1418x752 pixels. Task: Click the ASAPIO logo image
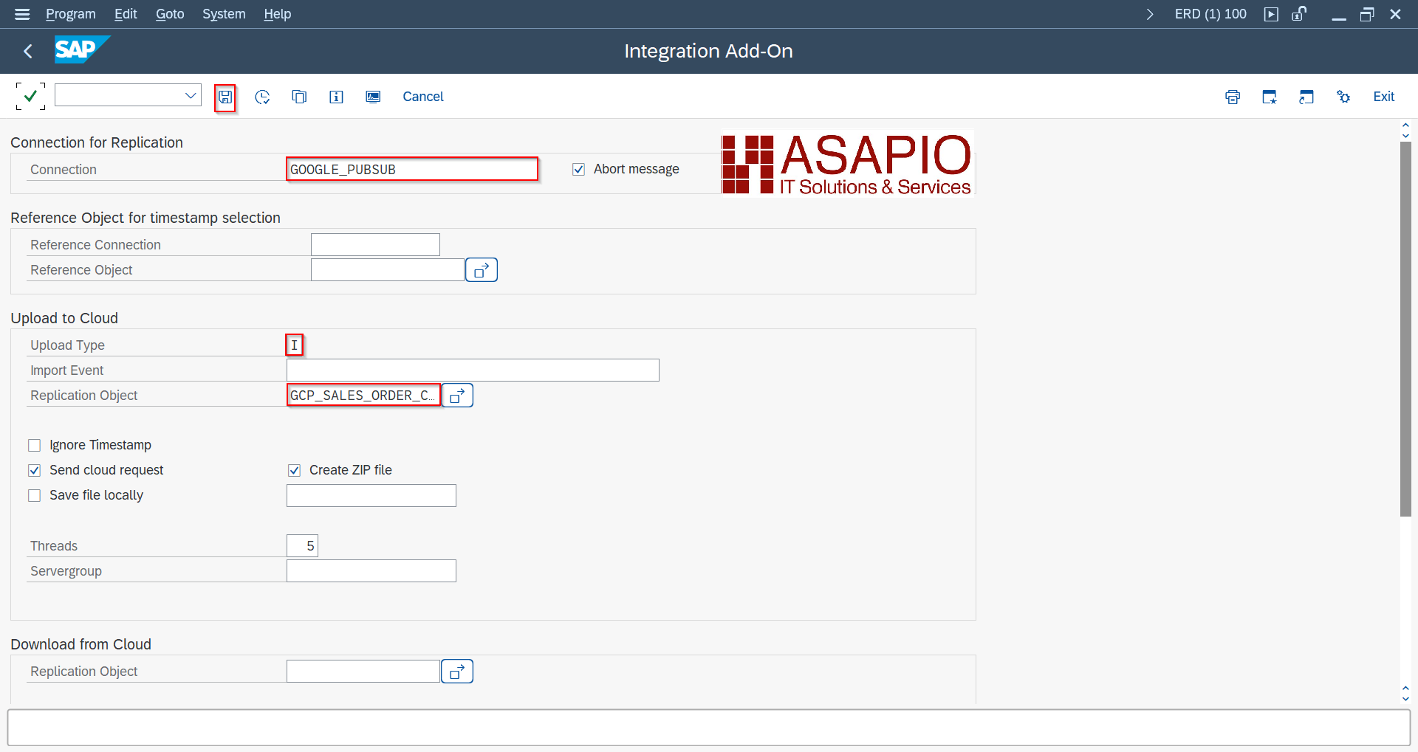[848, 163]
